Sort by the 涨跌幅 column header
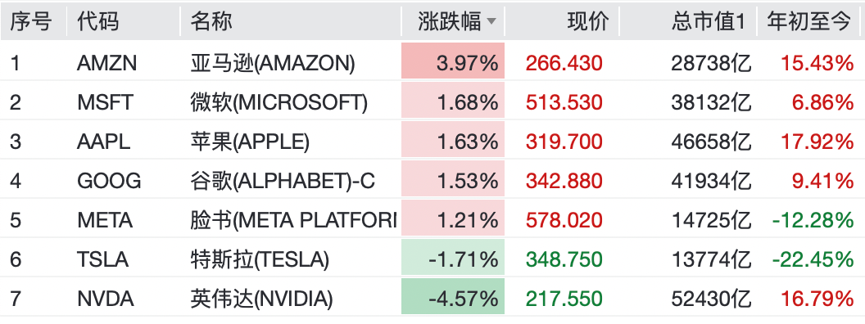The height and width of the screenshot is (324, 865). tap(449, 22)
